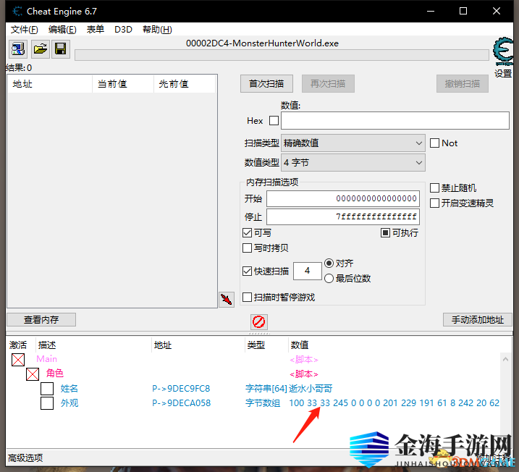Toggle the 可执行 checkbox
519x472 pixels.
[x=385, y=233]
